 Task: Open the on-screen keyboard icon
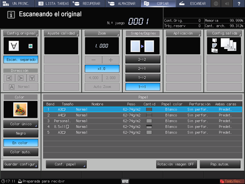[126, 181]
